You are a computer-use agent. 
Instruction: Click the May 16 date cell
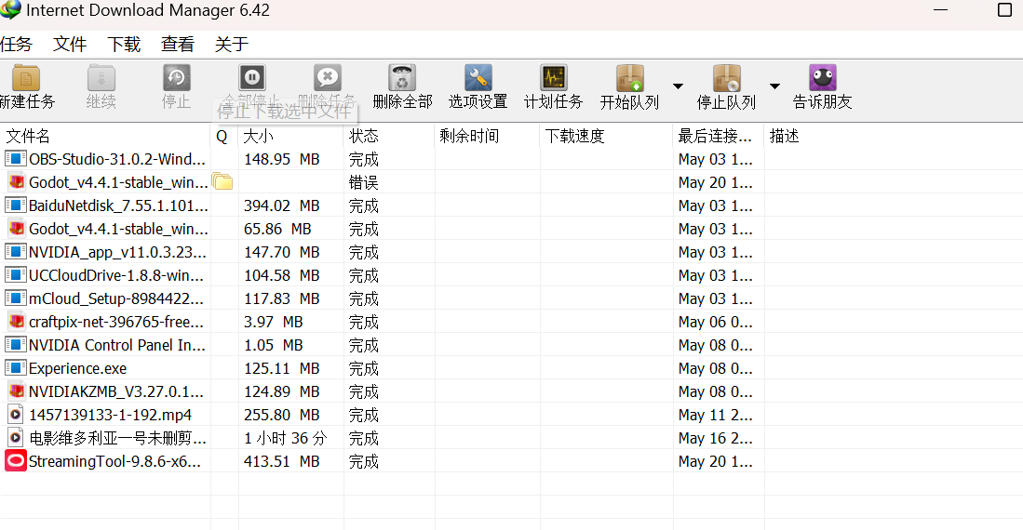[715, 438]
